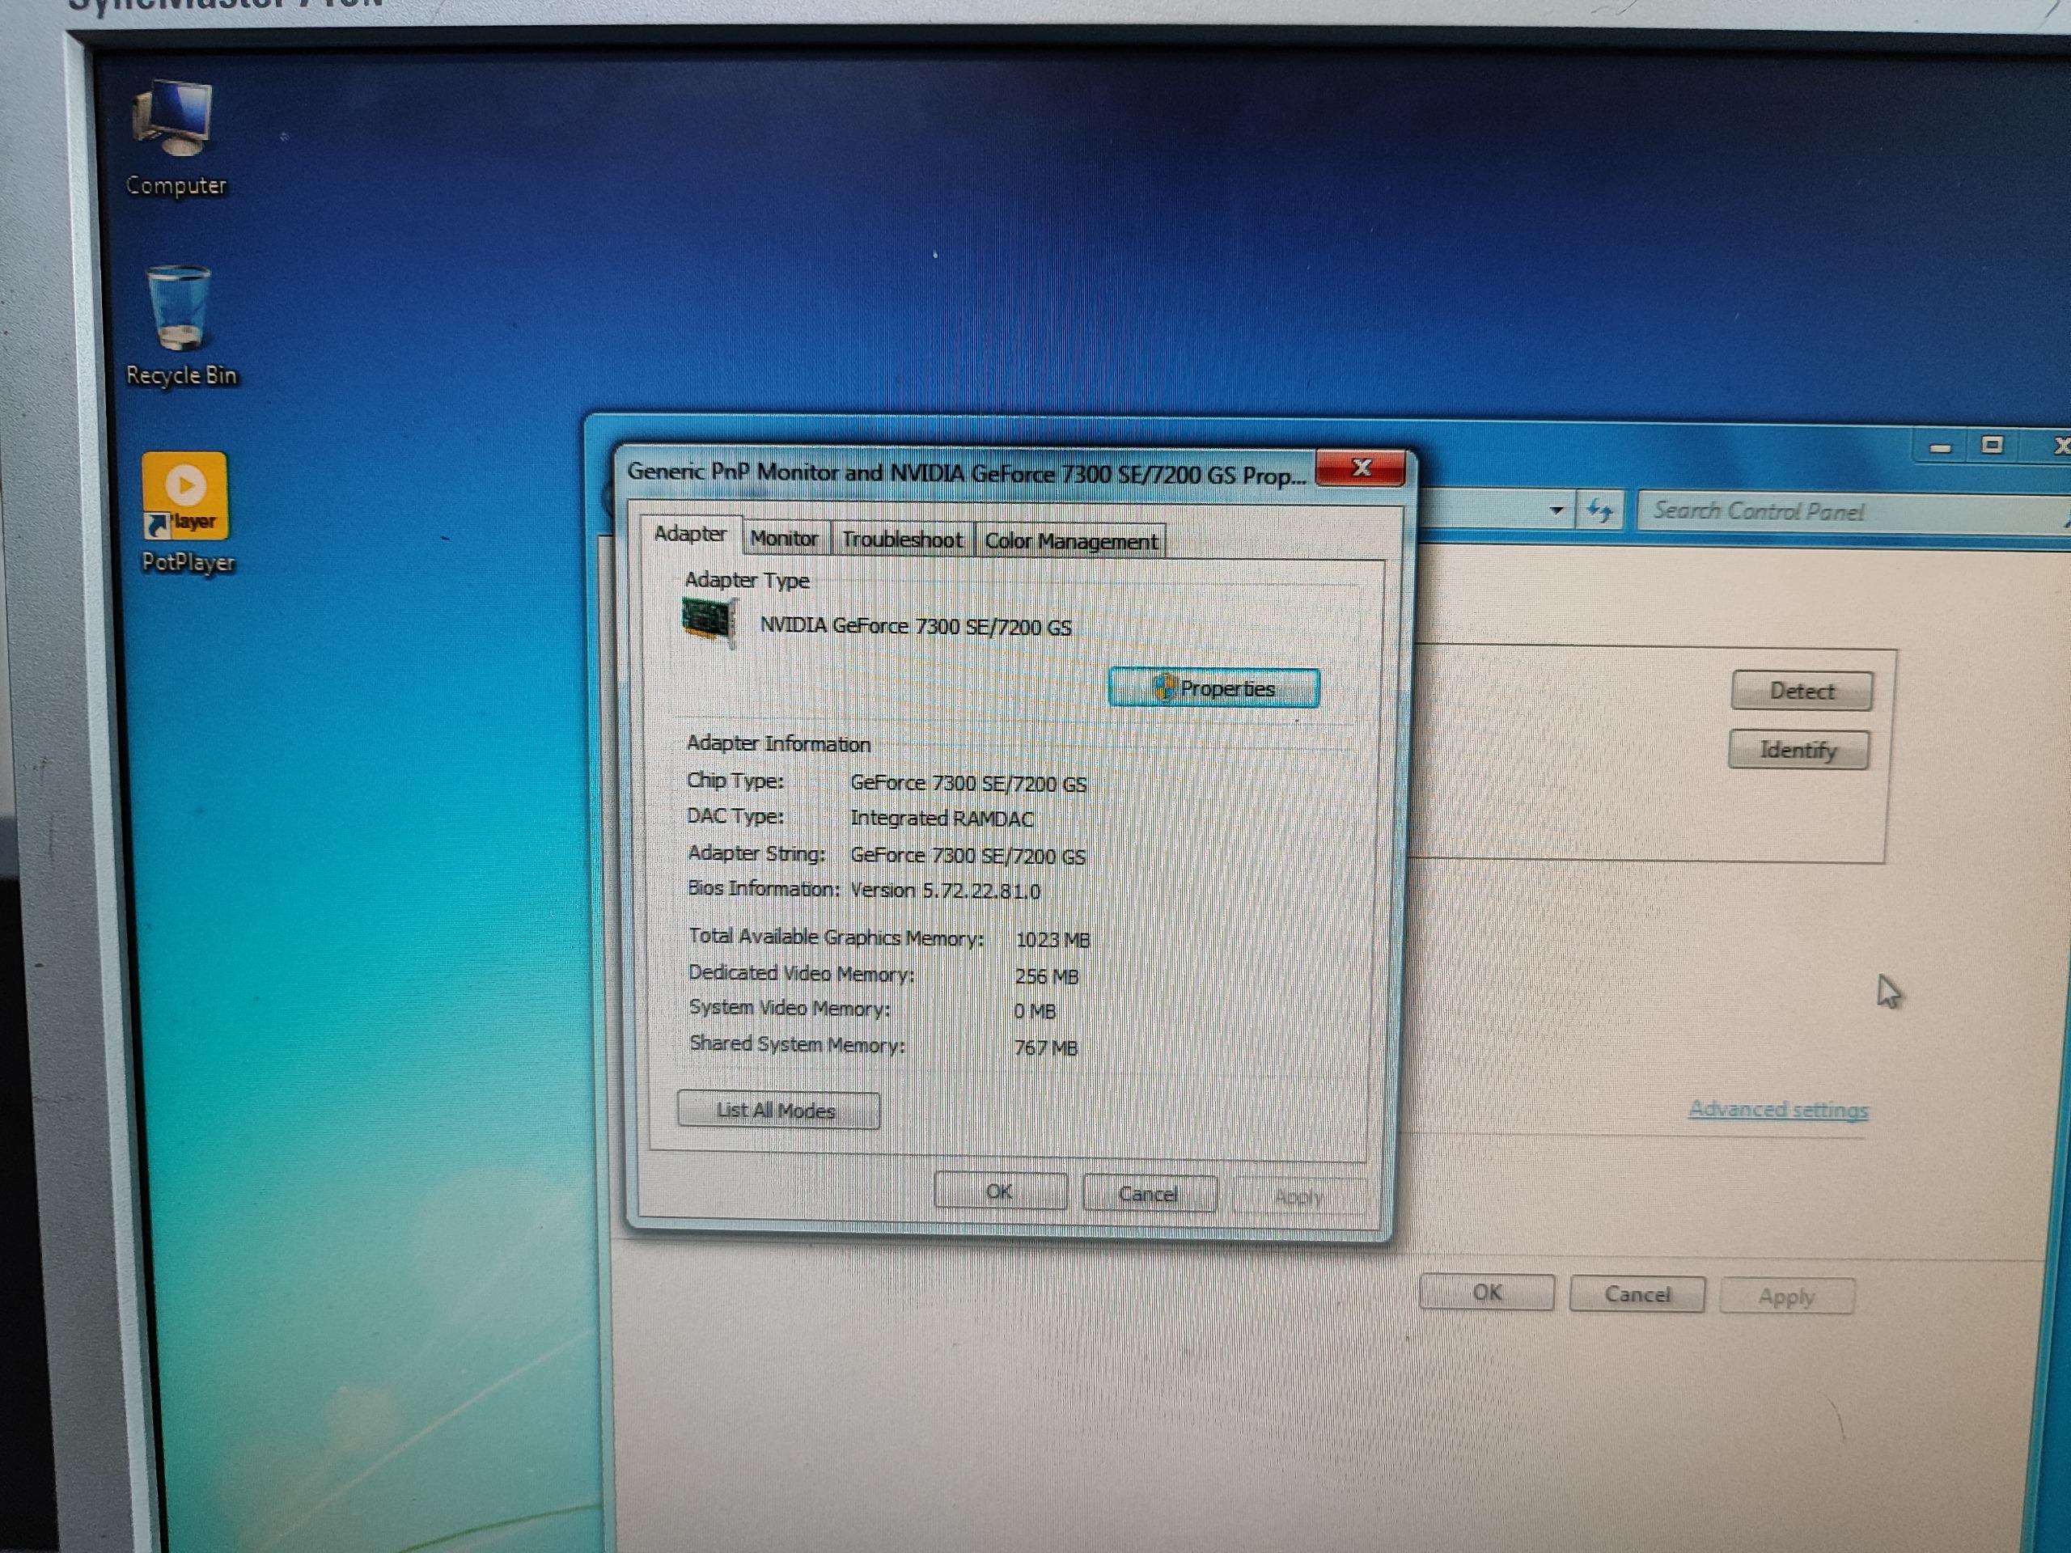Open the Advanced settings link

(x=1778, y=1111)
